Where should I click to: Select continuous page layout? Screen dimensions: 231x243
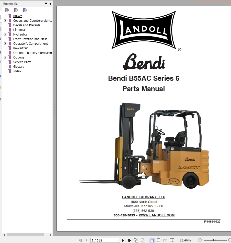coord(158,240)
